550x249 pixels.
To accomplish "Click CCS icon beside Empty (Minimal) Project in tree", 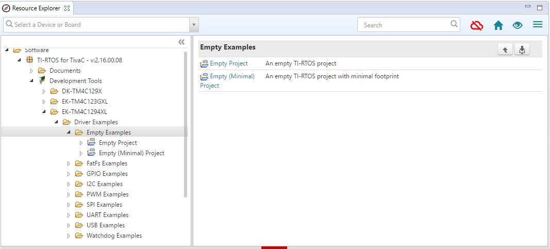I will pyautogui.click(x=91, y=152).
